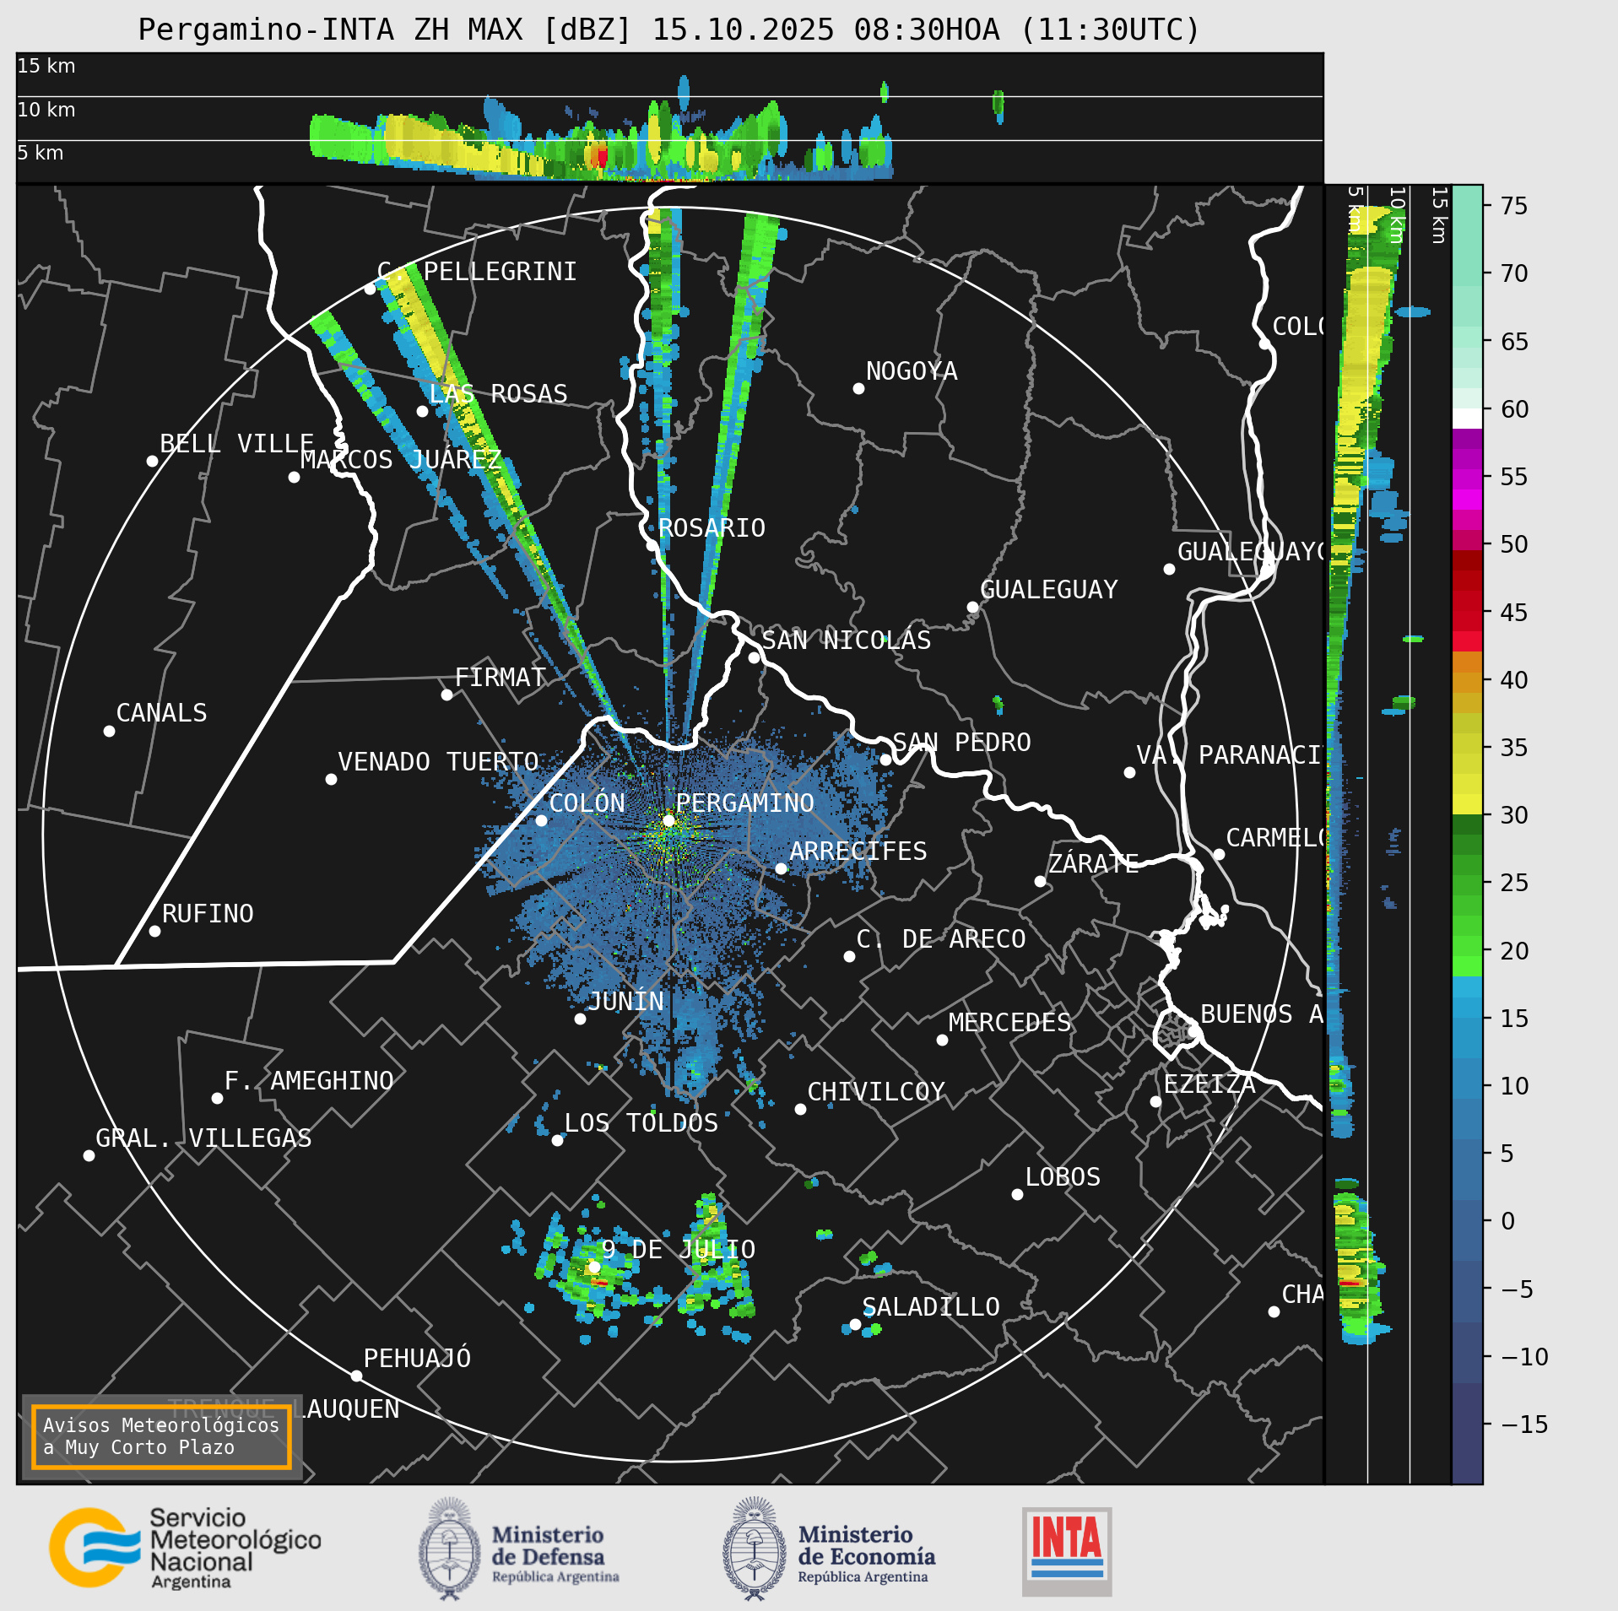Screen dimensions: 1618x1611
Task: Click the 30 dBZ mark on the color bar
Action: click(1514, 815)
